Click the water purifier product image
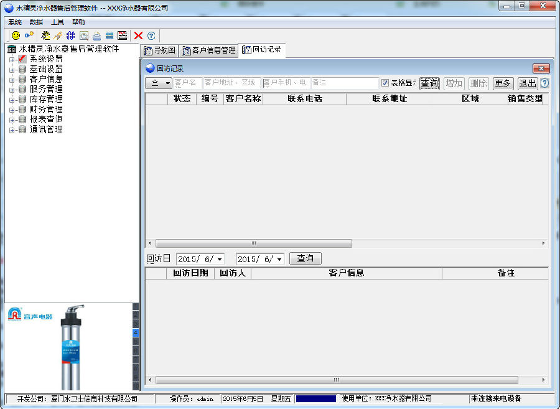 tap(72, 347)
